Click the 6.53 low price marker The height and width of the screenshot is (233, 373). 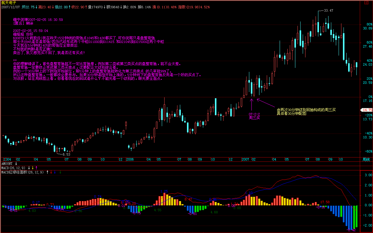(x=66, y=154)
